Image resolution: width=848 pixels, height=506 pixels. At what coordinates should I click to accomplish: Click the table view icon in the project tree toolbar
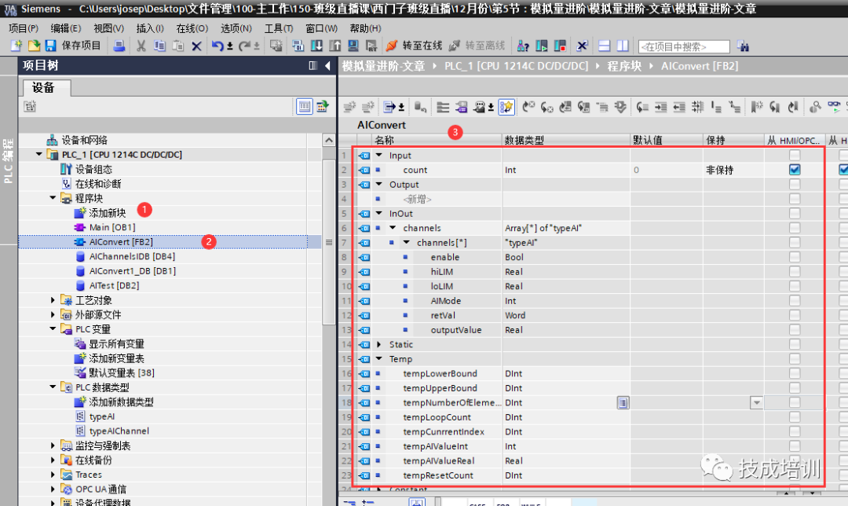305,107
